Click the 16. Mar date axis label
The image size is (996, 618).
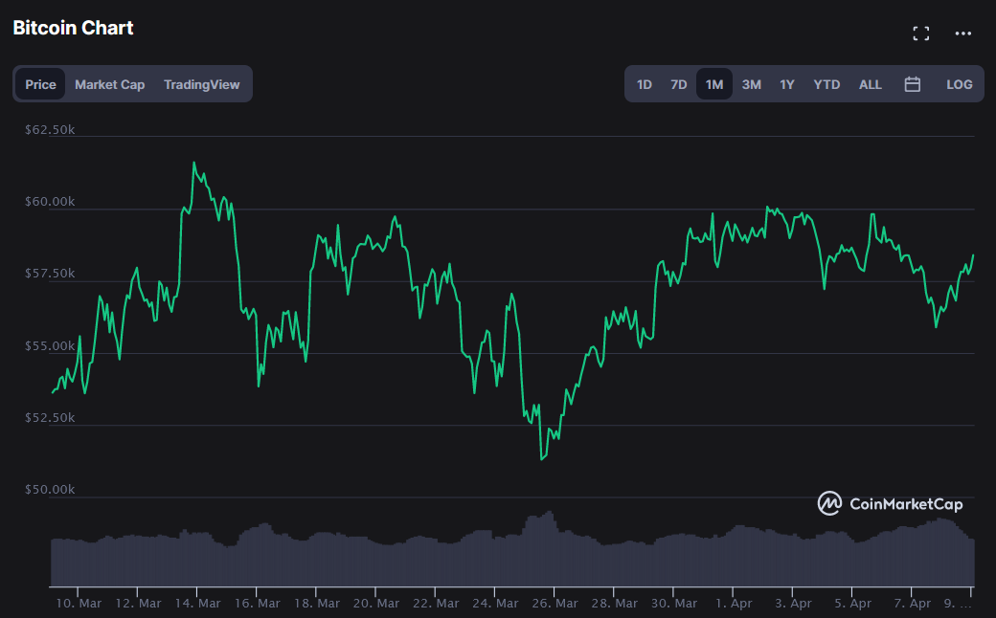pos(257,604)
